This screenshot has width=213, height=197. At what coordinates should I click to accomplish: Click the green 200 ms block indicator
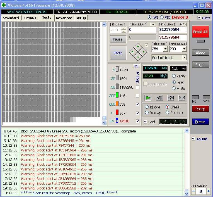pos(117,95)
